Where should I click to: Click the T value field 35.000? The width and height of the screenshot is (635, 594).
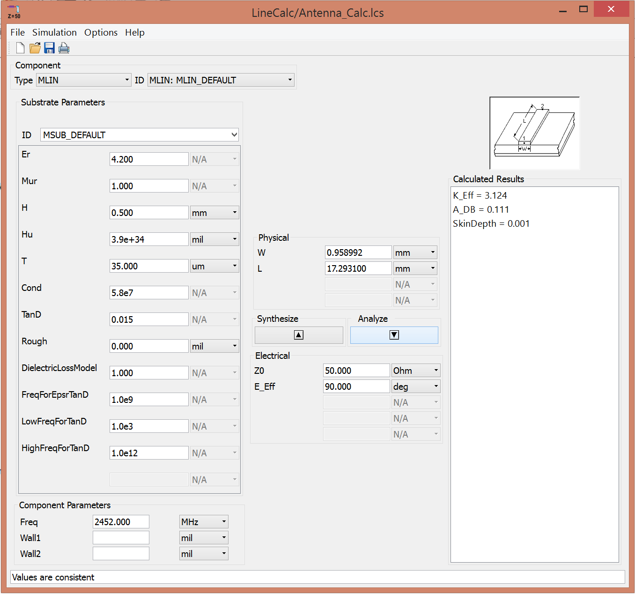pos(149,266)
